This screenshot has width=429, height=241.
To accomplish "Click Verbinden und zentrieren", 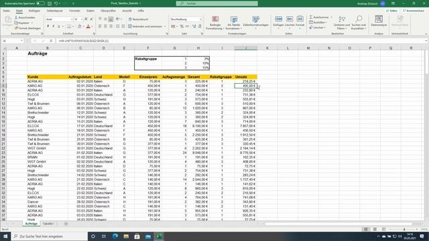I will tap(145, 26).
